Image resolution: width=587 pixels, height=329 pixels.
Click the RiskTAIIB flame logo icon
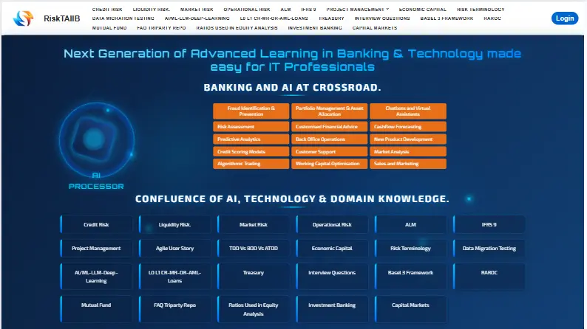[24, 18]
